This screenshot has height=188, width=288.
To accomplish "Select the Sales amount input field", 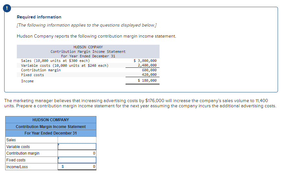I will (77, 140).
